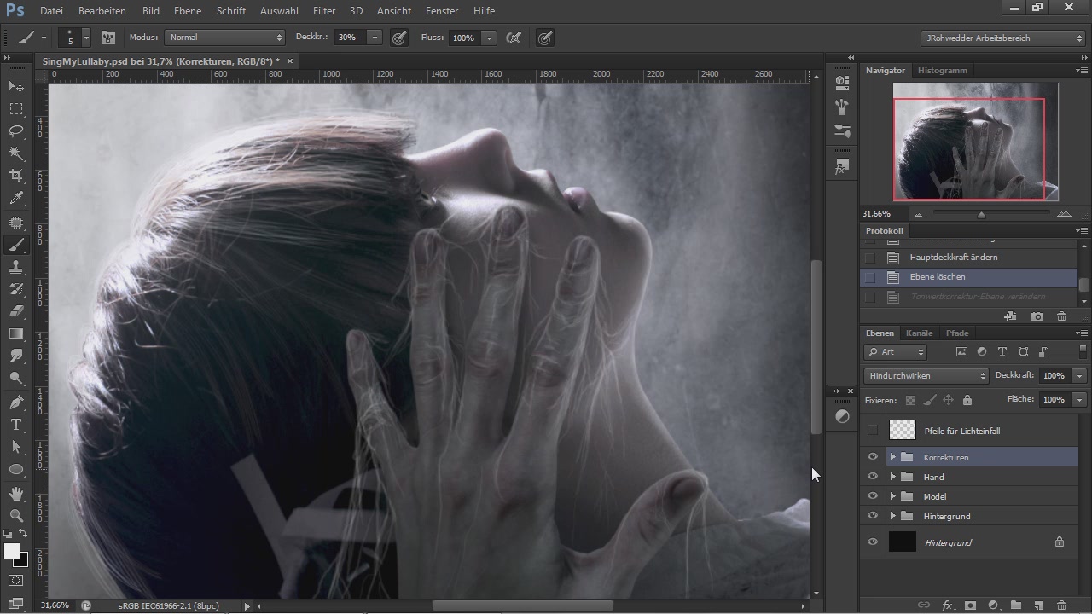The height and width of the screenshot is (614, 1092).
Task: Open the brush Modus dropdown
Action: [x=224, y=38]
